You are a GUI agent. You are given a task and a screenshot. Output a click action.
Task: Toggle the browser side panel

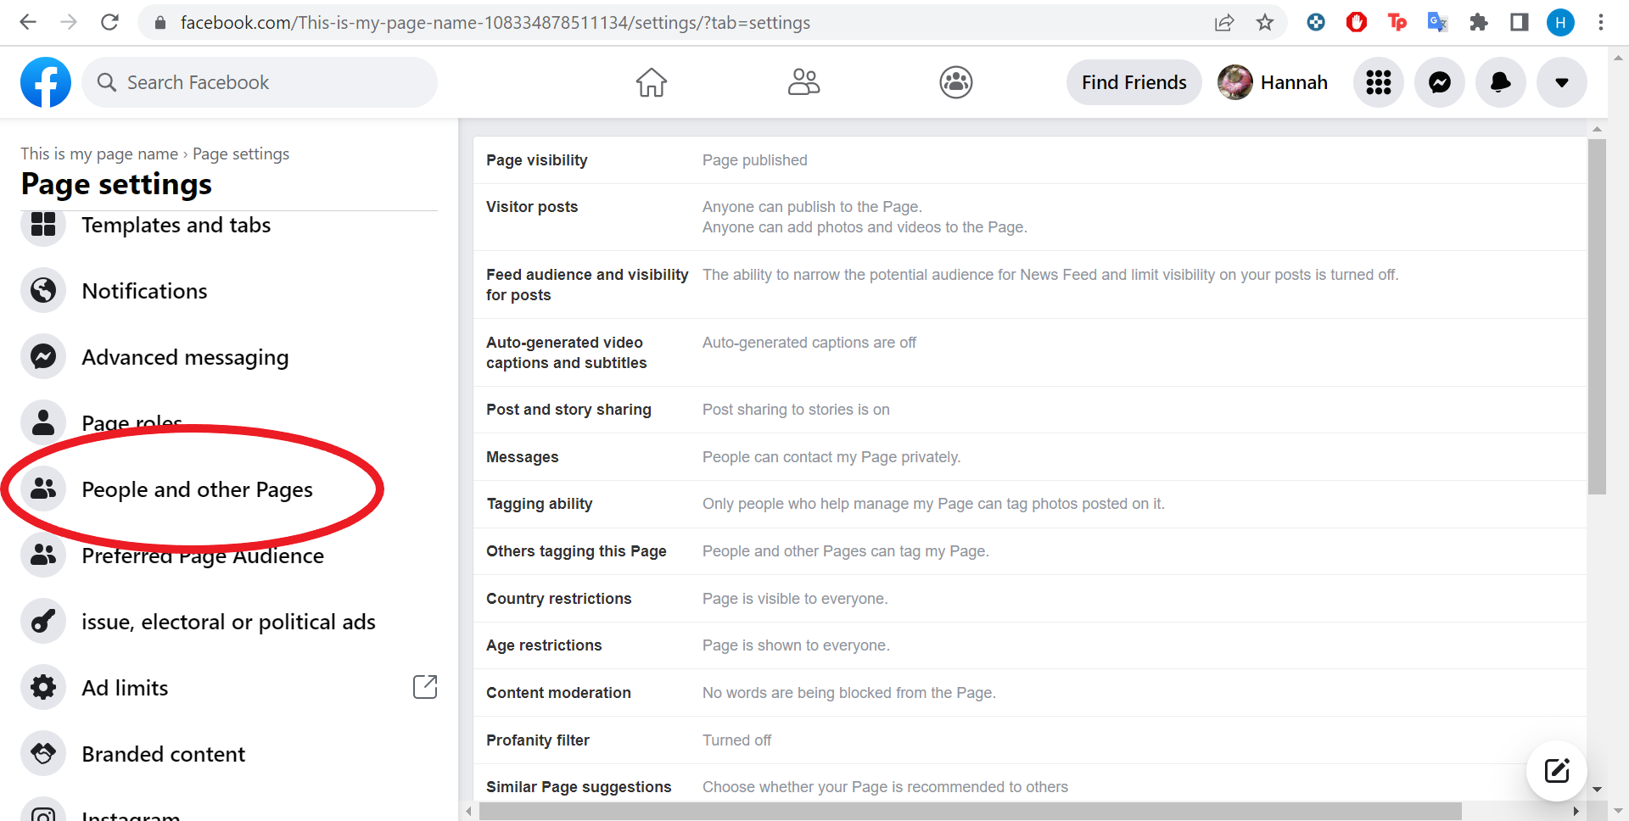pos(1520,23)
